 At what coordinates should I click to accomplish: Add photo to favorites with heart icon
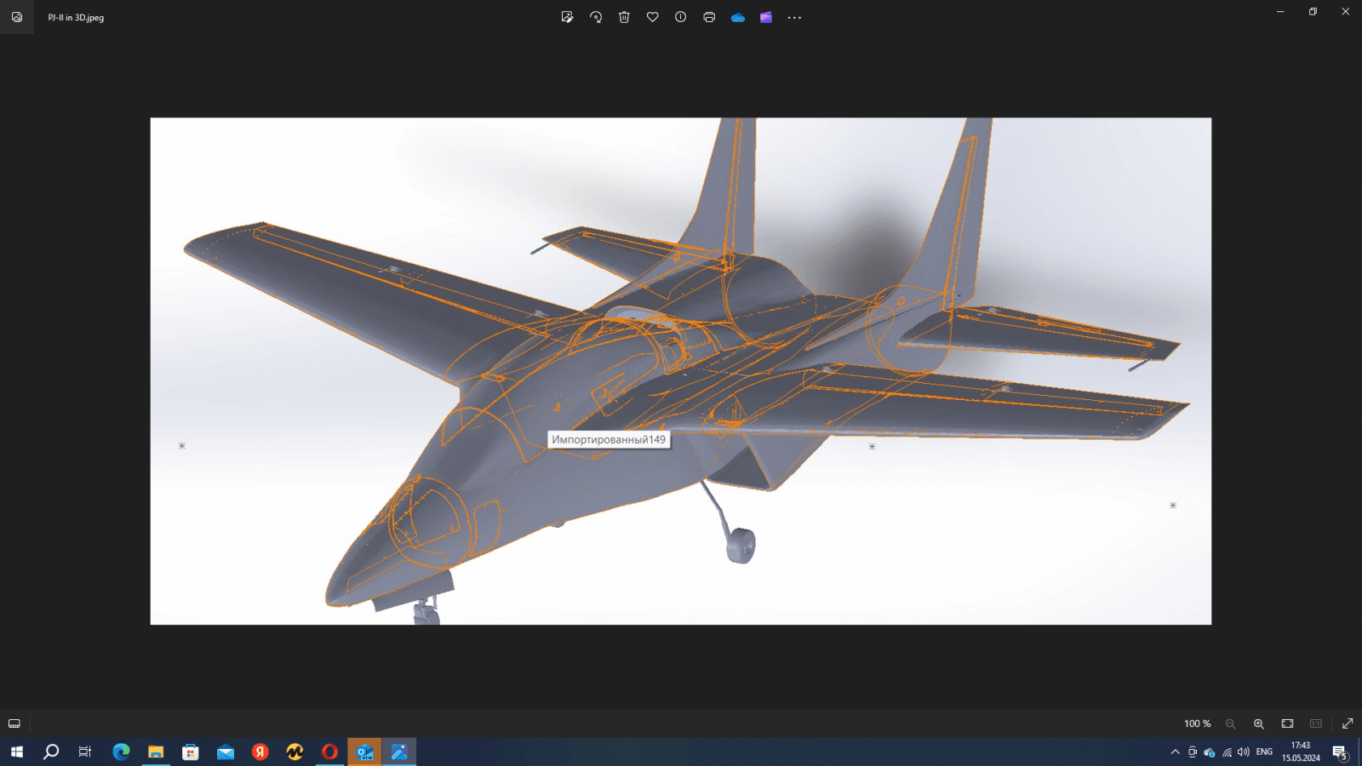tap(653, 17)
